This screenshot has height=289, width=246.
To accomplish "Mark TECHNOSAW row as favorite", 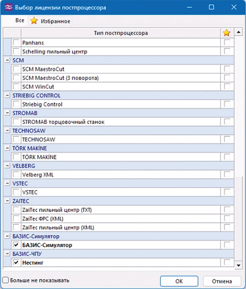I will coord(227,139).
